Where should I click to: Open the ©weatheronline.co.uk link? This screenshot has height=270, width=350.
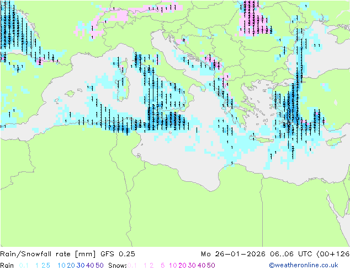point(304,265)
